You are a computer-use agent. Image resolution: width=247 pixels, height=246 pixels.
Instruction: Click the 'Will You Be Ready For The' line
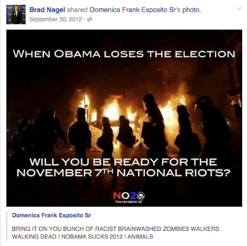pos(123,162)
